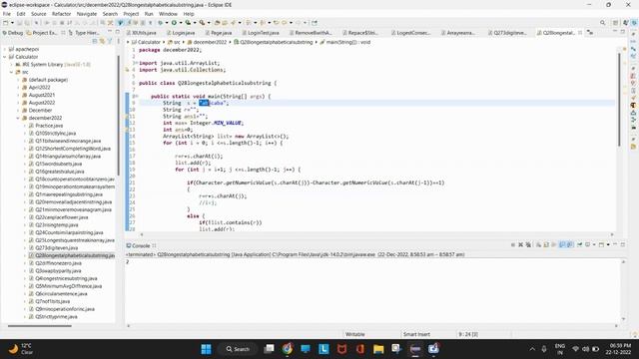The image size is (639, 359).
Task: Toggle Show Console on standard out change
Action: 562,244
